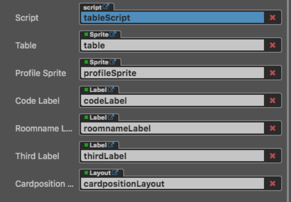Click the table Sprite property field
Viewport: 291px width, 202px height.
(172, 45)
